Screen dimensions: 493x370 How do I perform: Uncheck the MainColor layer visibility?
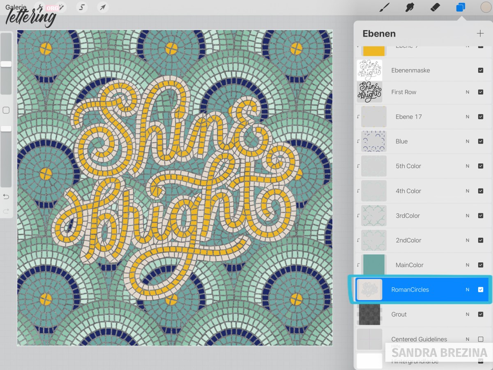point(481,265)
